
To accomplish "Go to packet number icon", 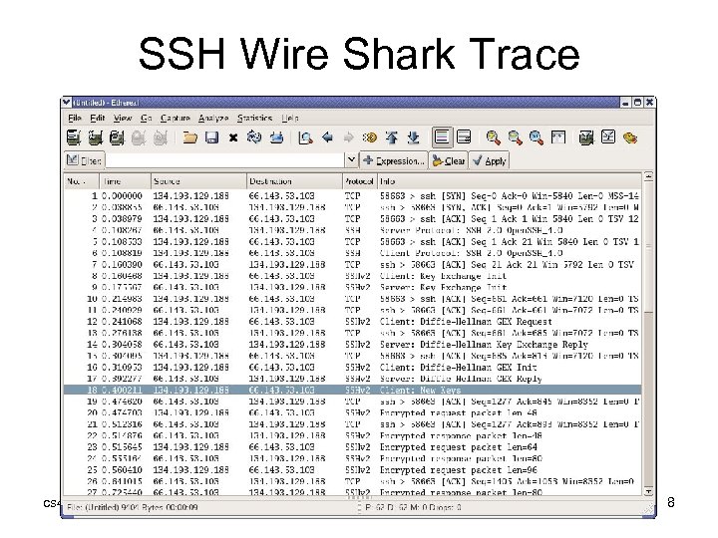I will point(370,137).
